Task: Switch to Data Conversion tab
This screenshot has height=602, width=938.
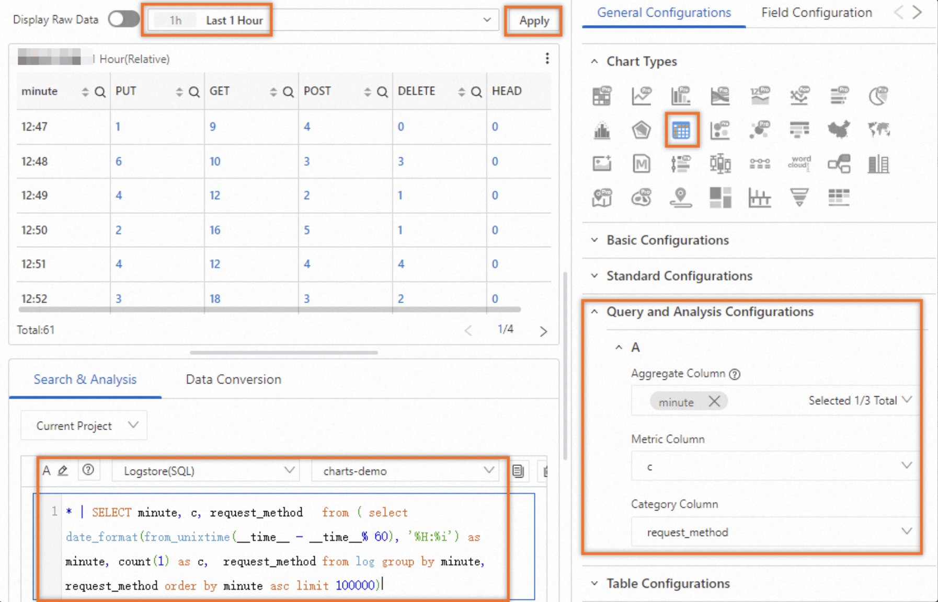Action: click(x=234, y=379)
